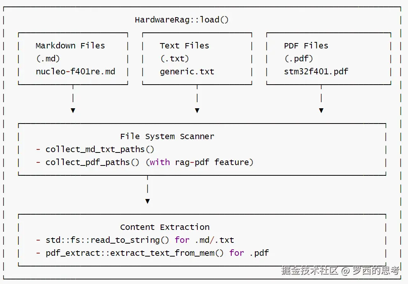Select the Text Files heading
The height and width of the screenshot is (284, 408).
(184, 46)
